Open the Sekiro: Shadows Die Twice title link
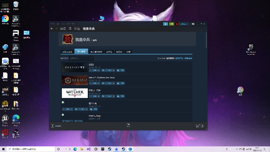 tap(102, 78)
